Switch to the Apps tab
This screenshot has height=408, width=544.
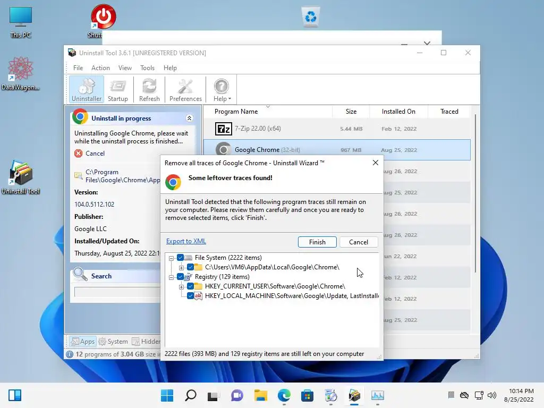pyautogui.click(x=82, y=342)
